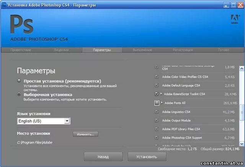Close the installer window

pos(241,5)
